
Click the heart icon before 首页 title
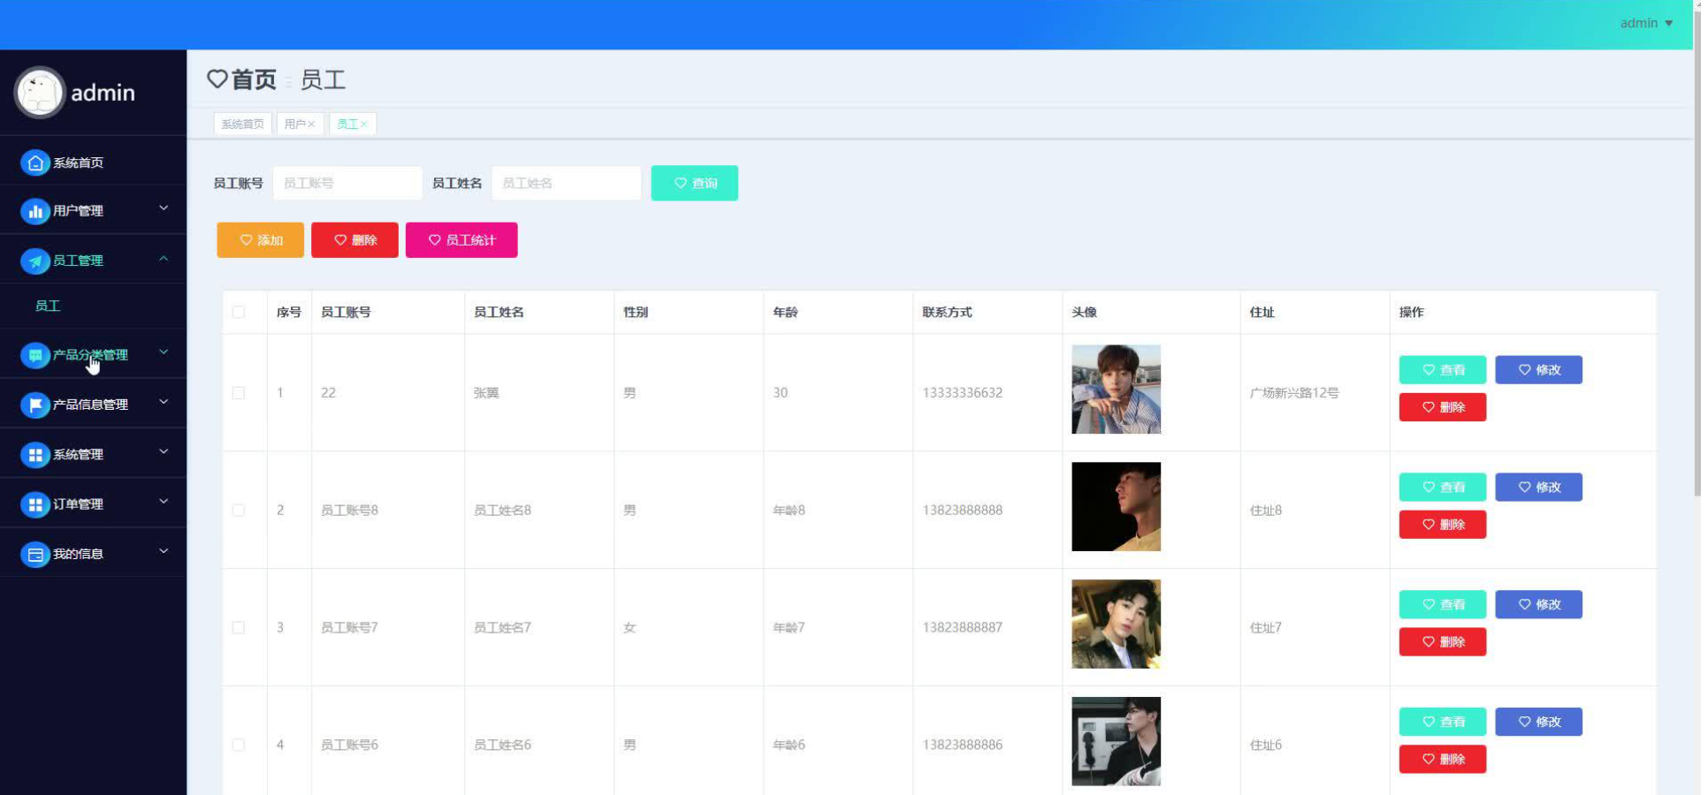(217, 79)
